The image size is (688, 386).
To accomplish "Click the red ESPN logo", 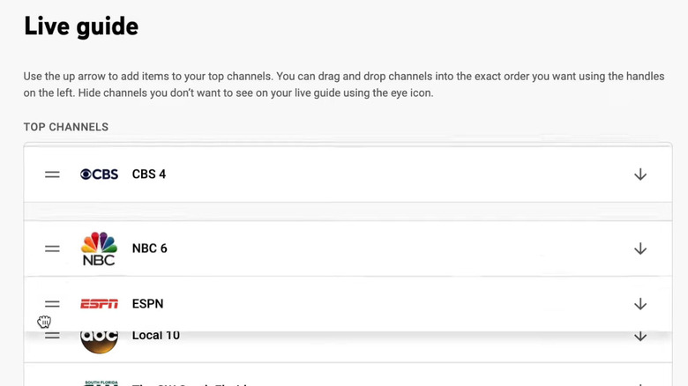I will tap(99, 304).
